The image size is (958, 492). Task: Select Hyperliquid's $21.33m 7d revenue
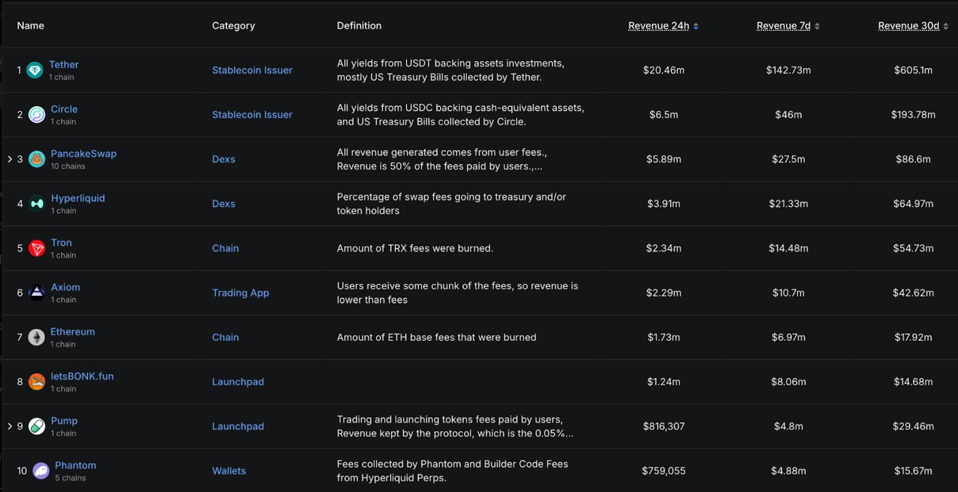[789, 204]
